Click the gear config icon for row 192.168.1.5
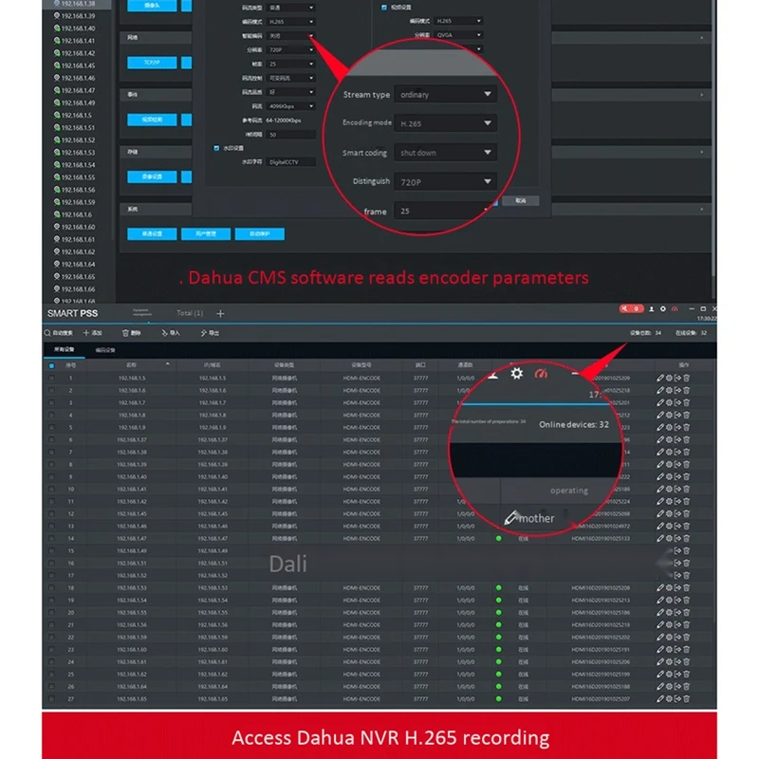 pos(669,378)
